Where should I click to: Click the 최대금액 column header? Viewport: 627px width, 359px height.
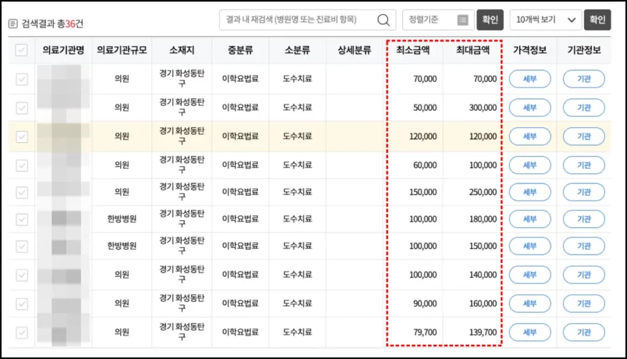pyautogui.click(x=473, y=50)
